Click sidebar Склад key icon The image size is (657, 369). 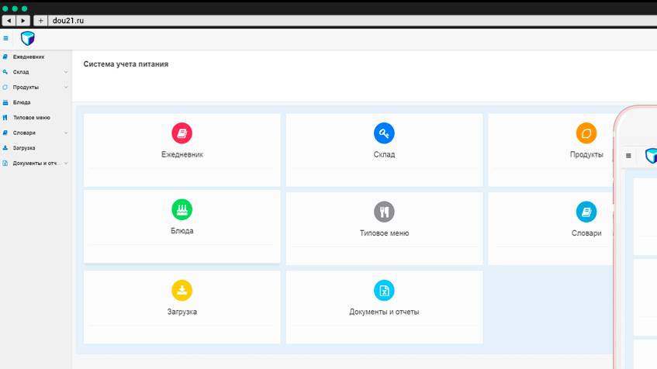[x=5, y=72]
